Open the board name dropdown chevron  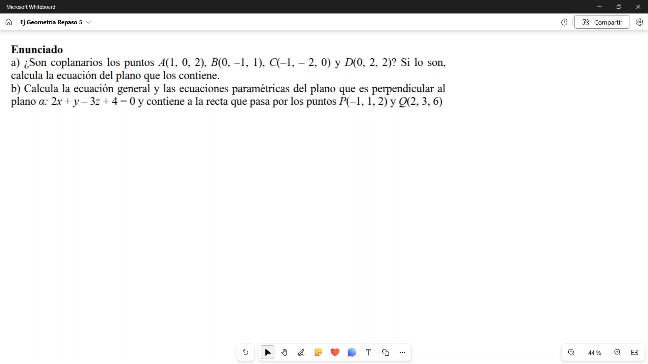(88, 22)
